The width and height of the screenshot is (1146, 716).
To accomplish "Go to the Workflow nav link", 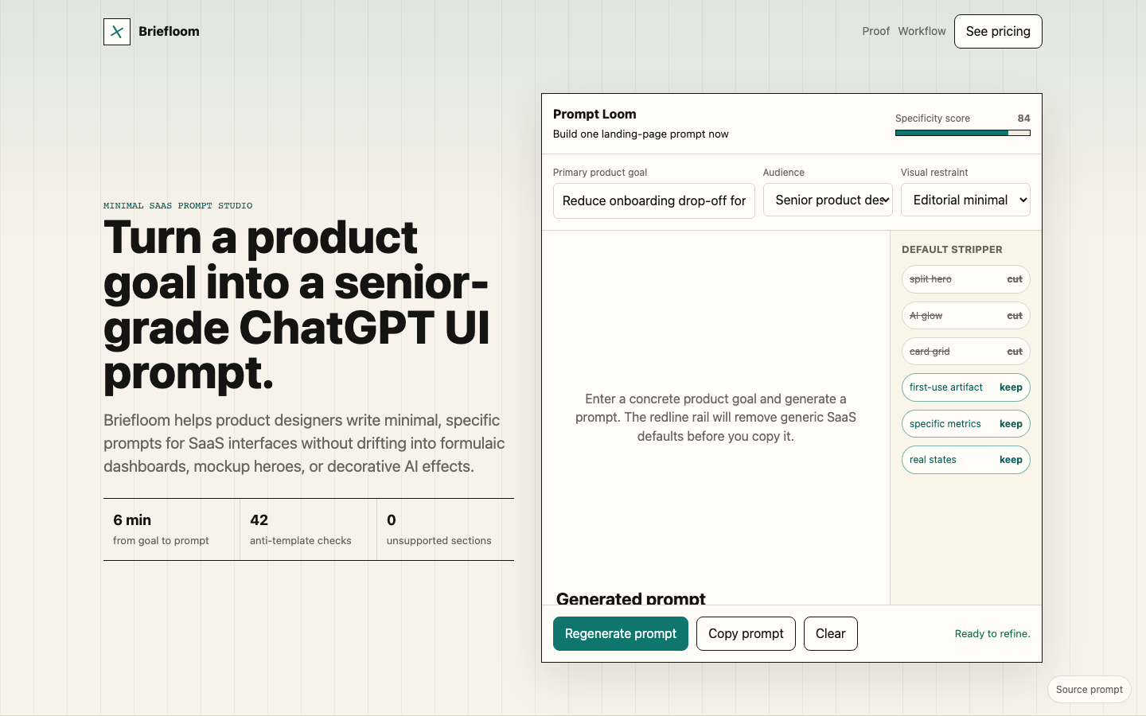I will point(922,31).
